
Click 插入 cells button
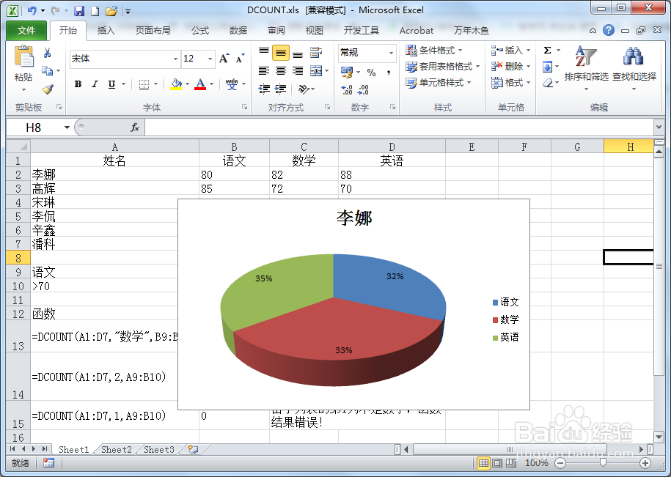pyautogui.click(x=511, y=51)
